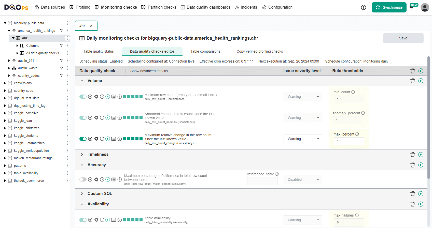Click the Synchronize button
Image resolution: width=432 pixels, height=228 pixels.
coord(389,7)
